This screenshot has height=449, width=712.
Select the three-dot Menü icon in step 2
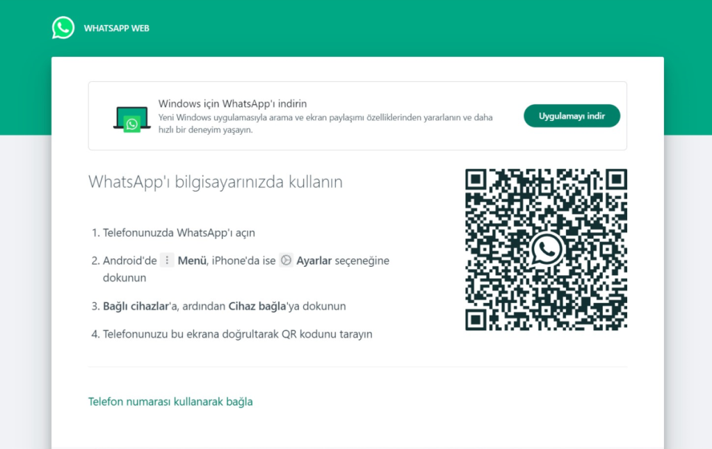[167, 260]
